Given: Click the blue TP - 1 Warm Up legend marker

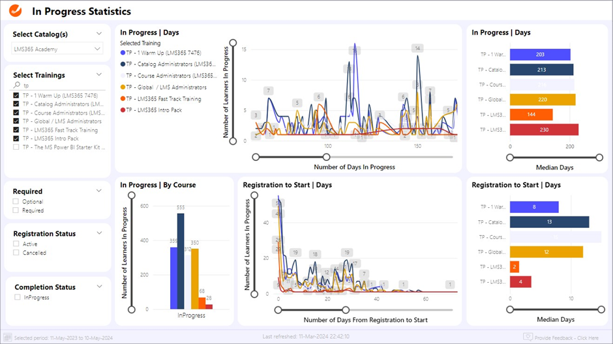Looking at the screenshot, I should tap(123, 53).
